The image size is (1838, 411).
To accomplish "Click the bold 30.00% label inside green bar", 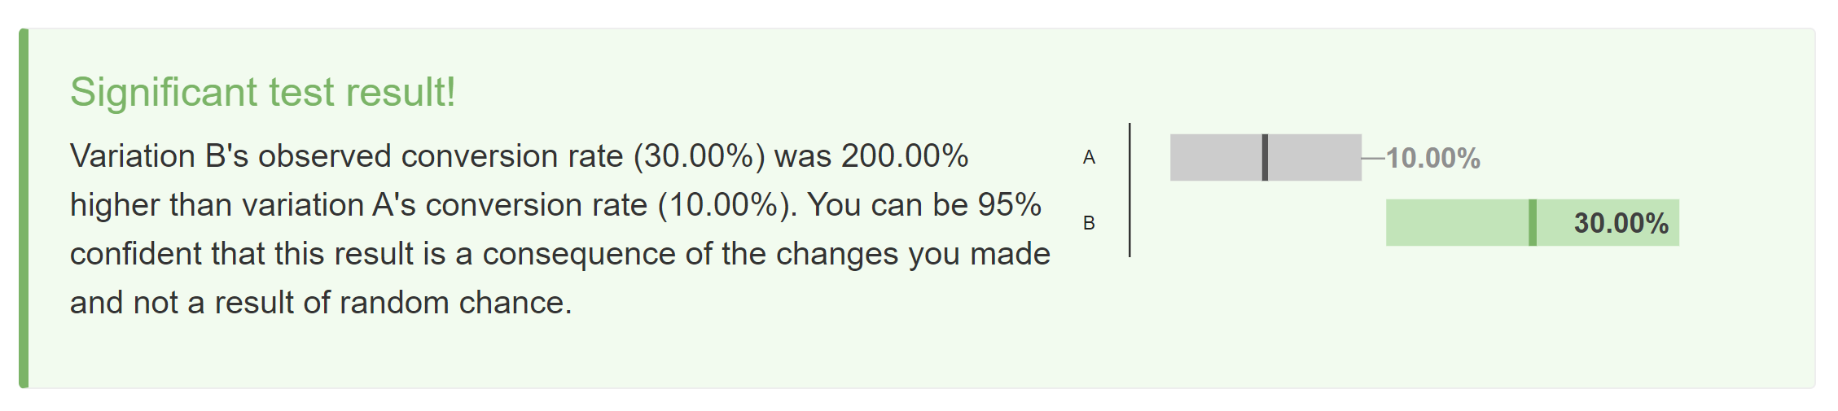I will click(1621, 223).
